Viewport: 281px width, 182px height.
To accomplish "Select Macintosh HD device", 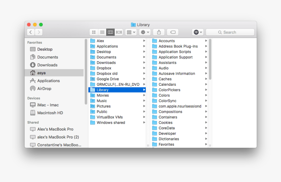I will (54, 113).
